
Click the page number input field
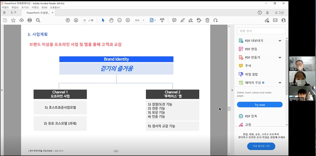tap(85, 21)
